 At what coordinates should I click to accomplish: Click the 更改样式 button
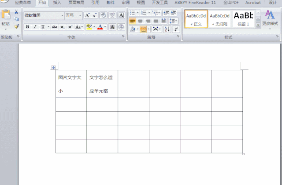[270, 19]
